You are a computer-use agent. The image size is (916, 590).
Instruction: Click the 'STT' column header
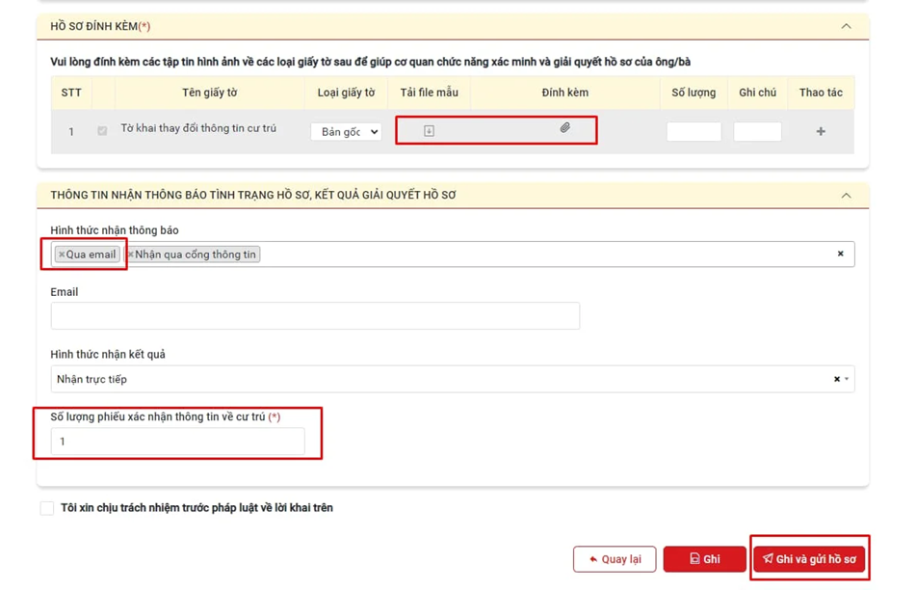pos(71,93)
